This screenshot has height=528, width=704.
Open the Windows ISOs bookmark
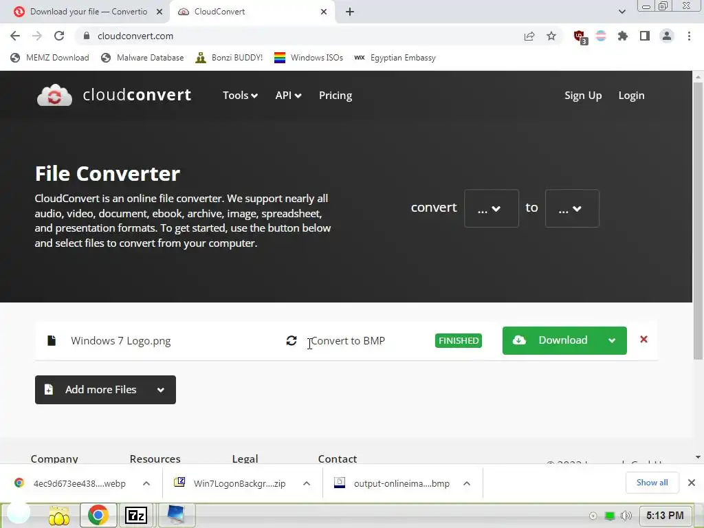(x=309, y=58)
